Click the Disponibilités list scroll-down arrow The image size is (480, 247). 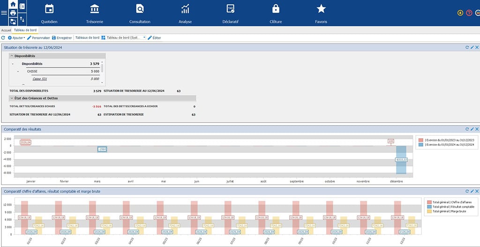(102, 83)
